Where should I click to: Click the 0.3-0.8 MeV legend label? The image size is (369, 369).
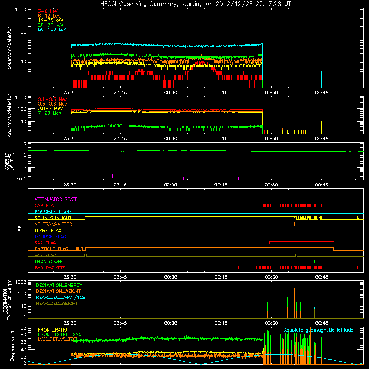[53, 104]
